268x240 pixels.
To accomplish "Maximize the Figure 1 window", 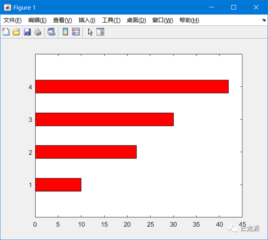I will click(x=234, y=8).
